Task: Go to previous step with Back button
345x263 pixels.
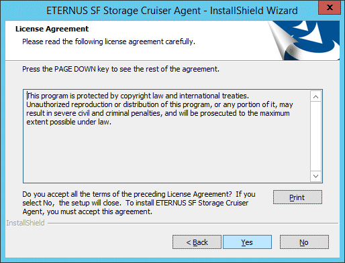Action: (197, 242)
